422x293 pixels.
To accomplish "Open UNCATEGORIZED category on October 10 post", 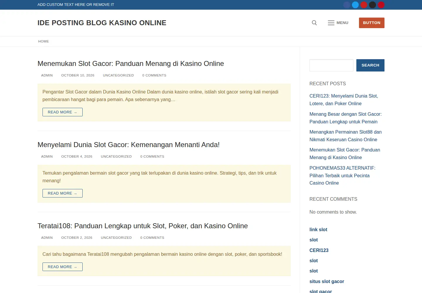I will pos(118,75).
